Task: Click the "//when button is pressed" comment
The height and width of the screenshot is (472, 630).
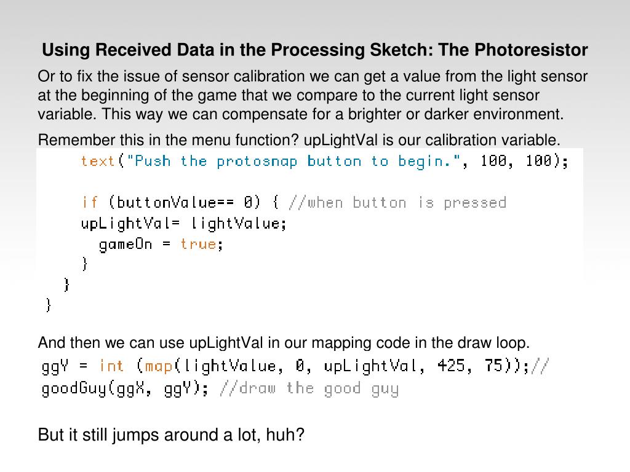Action: 397,202
